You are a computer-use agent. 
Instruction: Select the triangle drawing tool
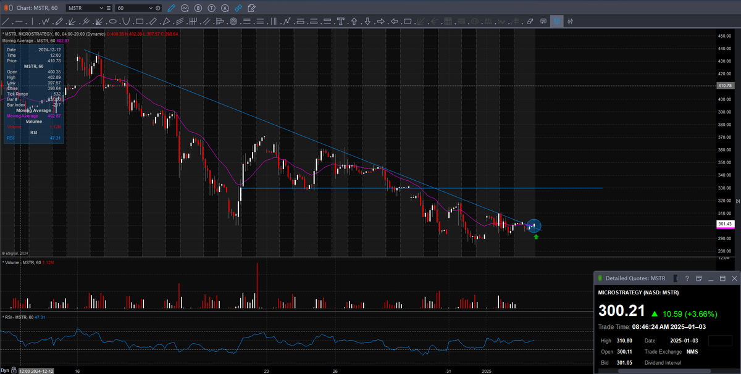pyautogui.click(x=167, y=21)
